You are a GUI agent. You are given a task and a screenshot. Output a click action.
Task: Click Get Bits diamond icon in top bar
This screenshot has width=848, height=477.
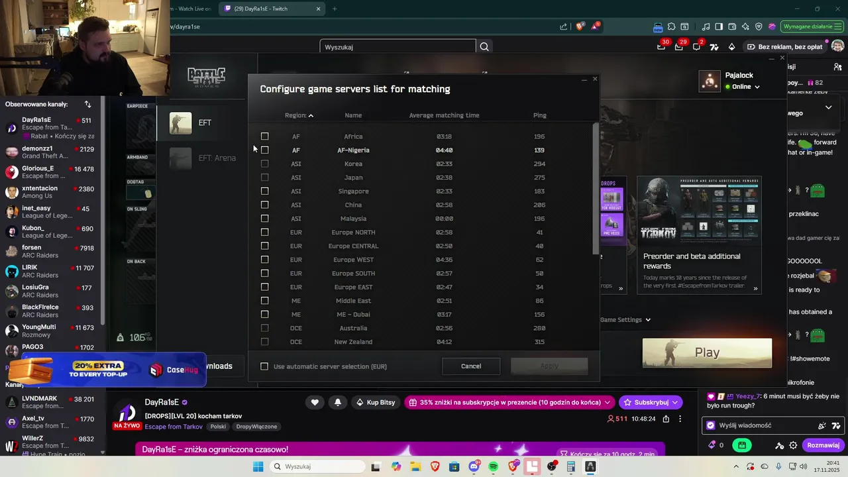click(x=731, y=46)
